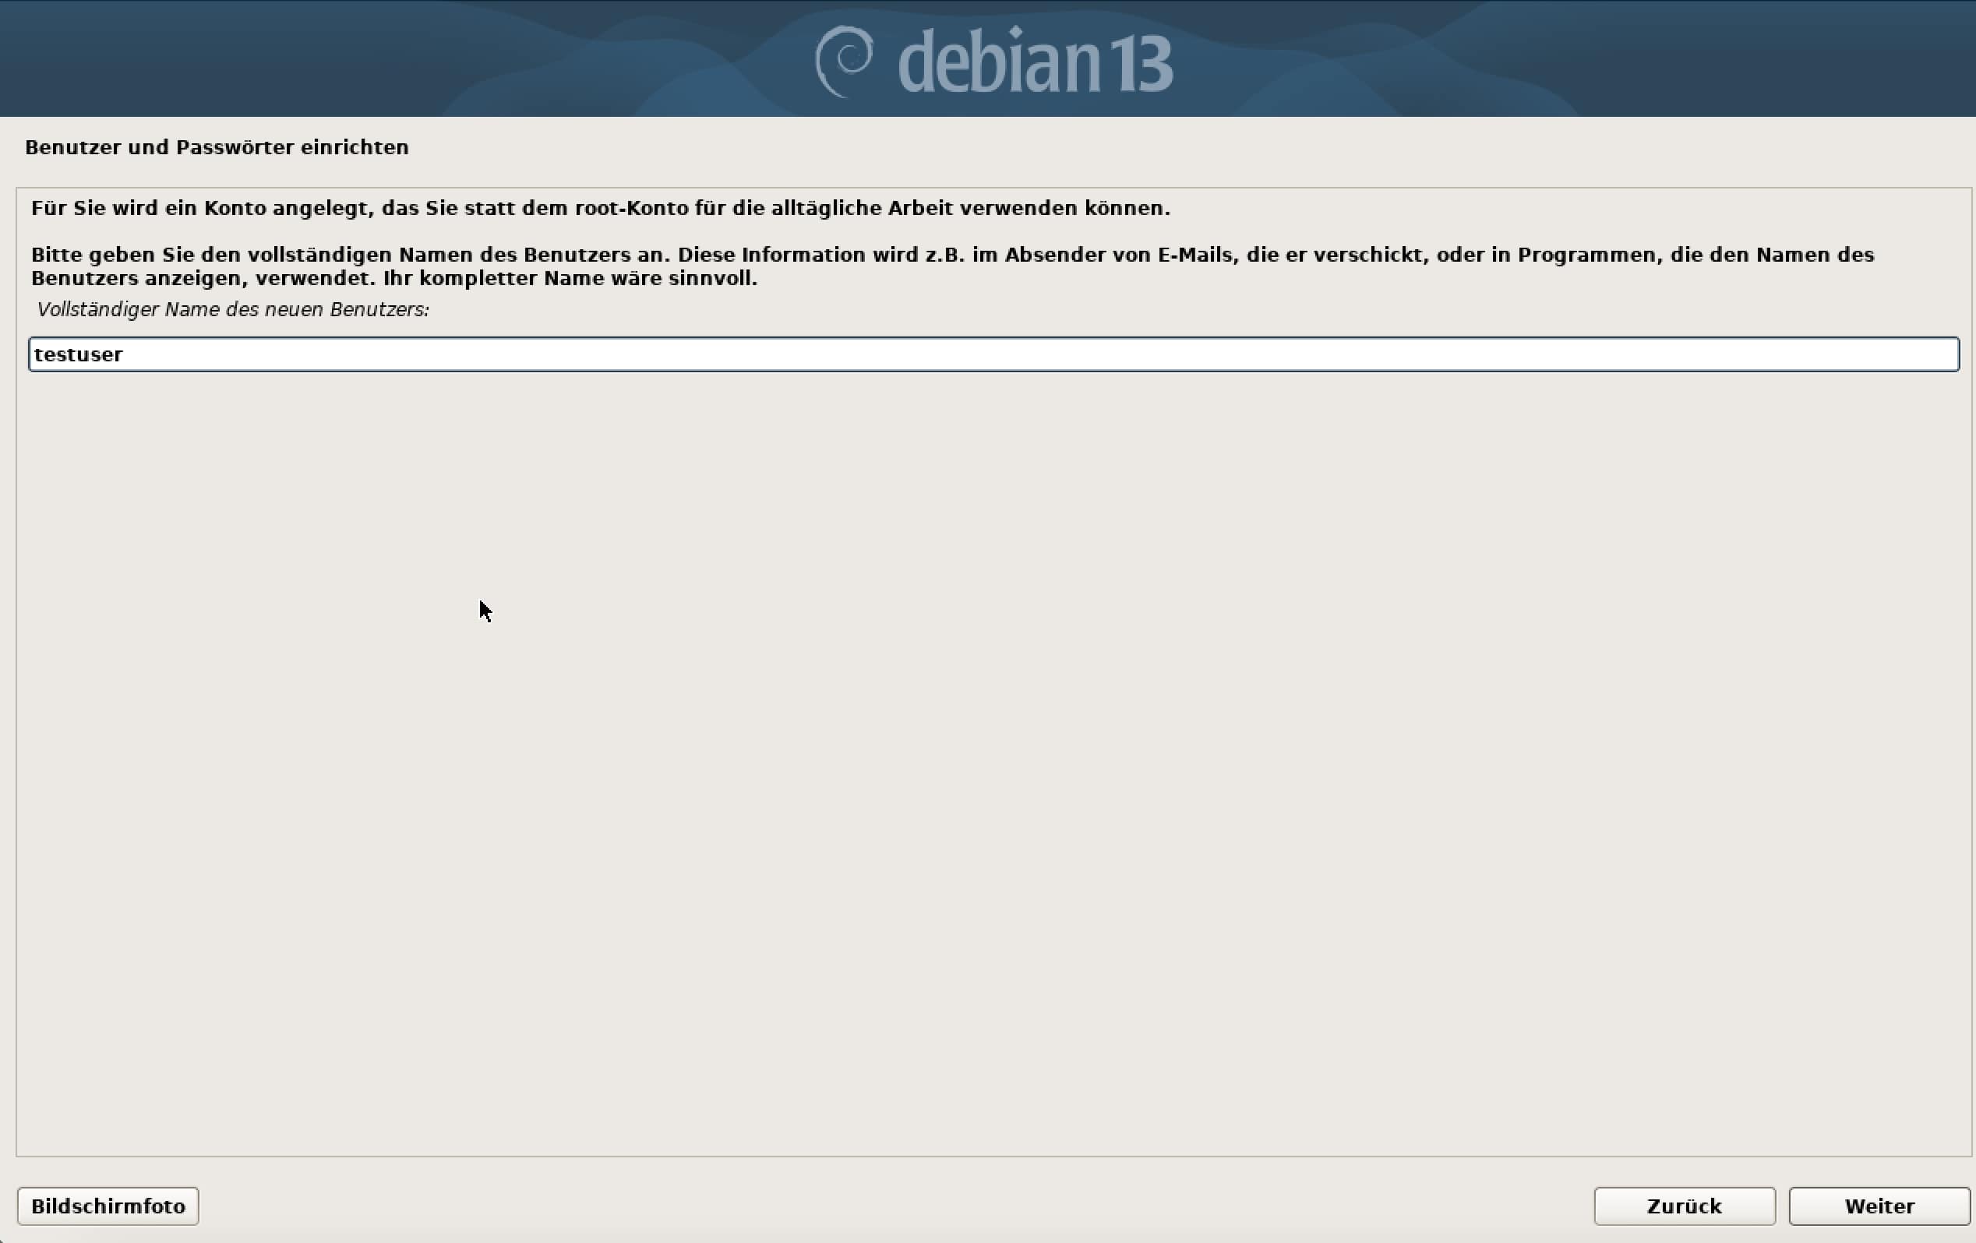Click the word "E-Mails" in the description
This screenshot has height=1243, width=1976.
point(1194,255)
